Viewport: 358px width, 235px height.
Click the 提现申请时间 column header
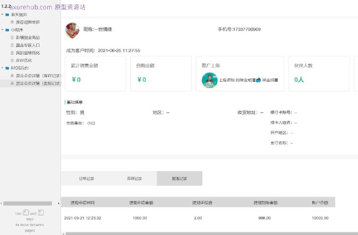83,203
